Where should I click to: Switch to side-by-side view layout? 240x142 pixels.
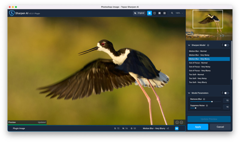coord(159,13)
